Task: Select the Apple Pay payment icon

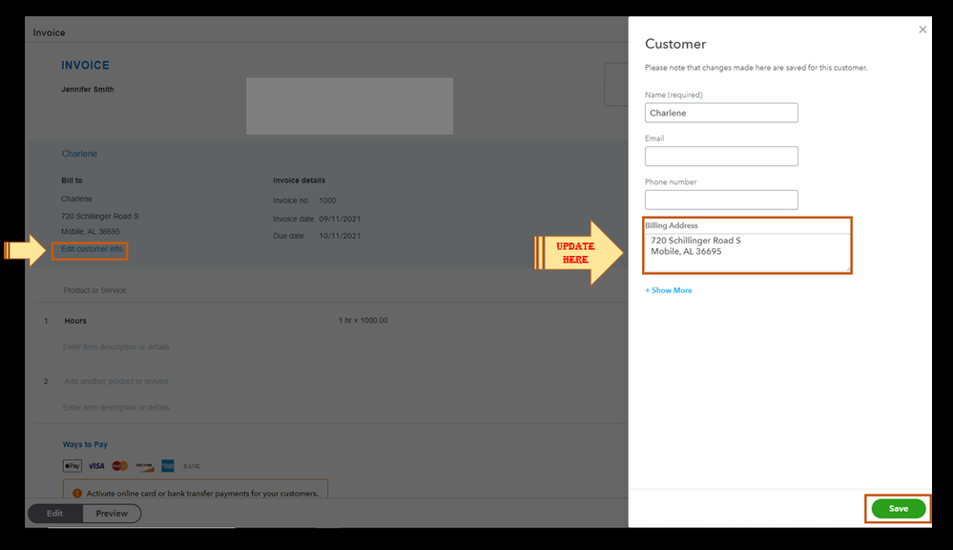Action: click(x=72, y=466)
